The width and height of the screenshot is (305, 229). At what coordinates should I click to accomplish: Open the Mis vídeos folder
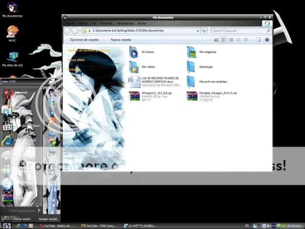[x=142, y=67]
